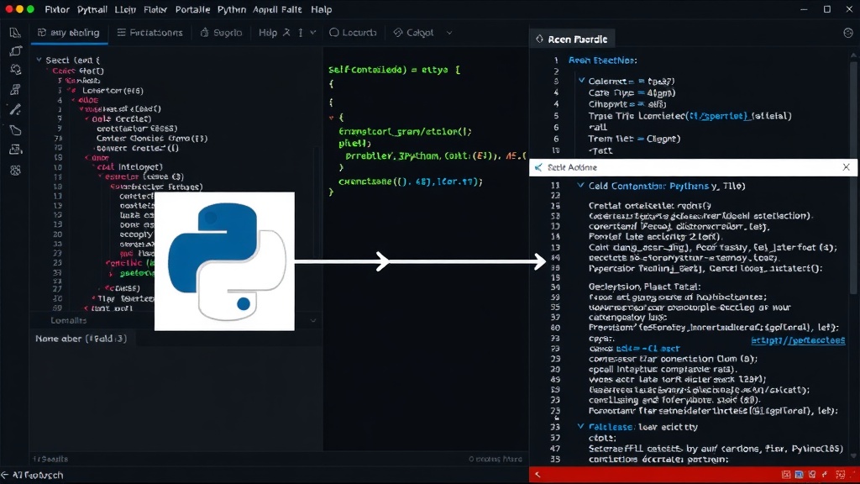Collapse the Calemret section chevron
Image resolution: width=860 pixels, height=484 pixels.
pos(581,80)
